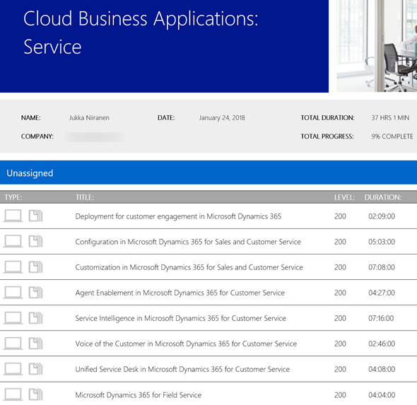Click document icon in Customization in Microsoft Dynamics row

pyautogui.click(x=35, y=266)
